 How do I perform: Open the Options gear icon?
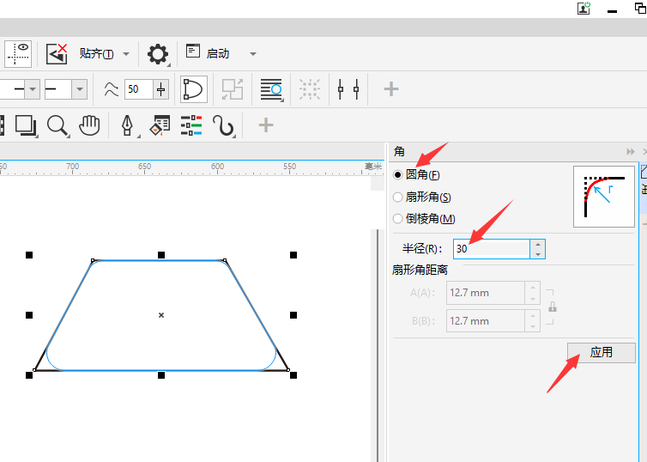(158, 54)
